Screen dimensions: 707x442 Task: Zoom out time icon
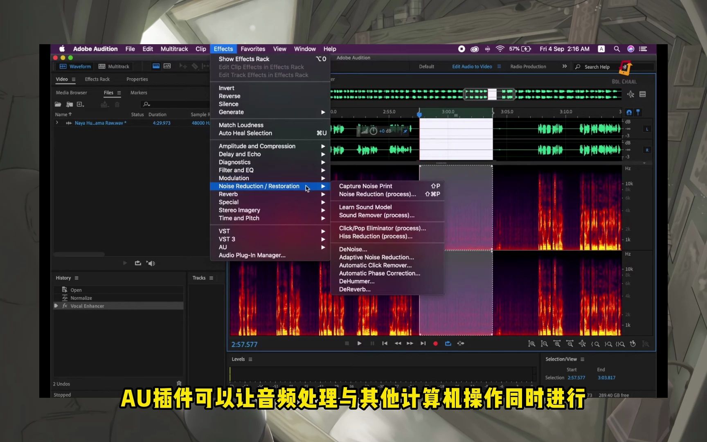click(x=570, y=344)
